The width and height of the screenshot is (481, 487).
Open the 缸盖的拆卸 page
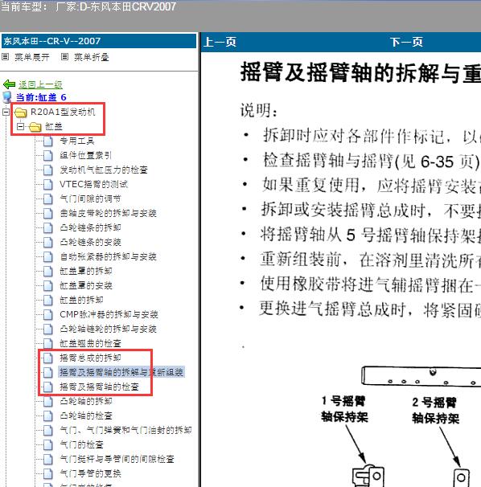pos(81,300)
